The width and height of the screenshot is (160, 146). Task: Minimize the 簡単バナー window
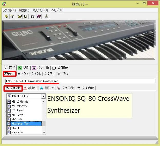coord(137,4)
